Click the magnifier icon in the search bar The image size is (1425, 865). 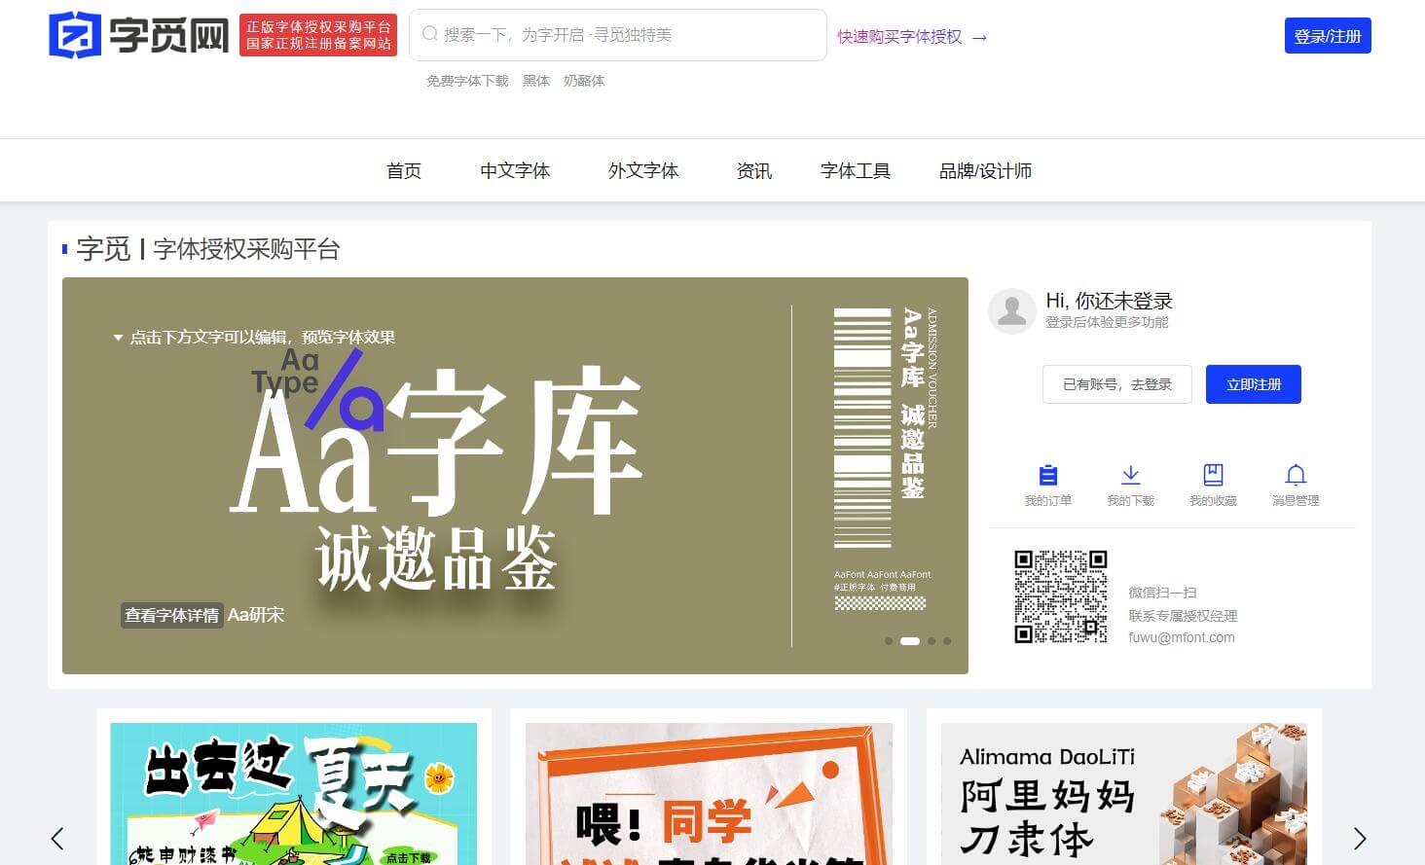(x=429, y=33)
